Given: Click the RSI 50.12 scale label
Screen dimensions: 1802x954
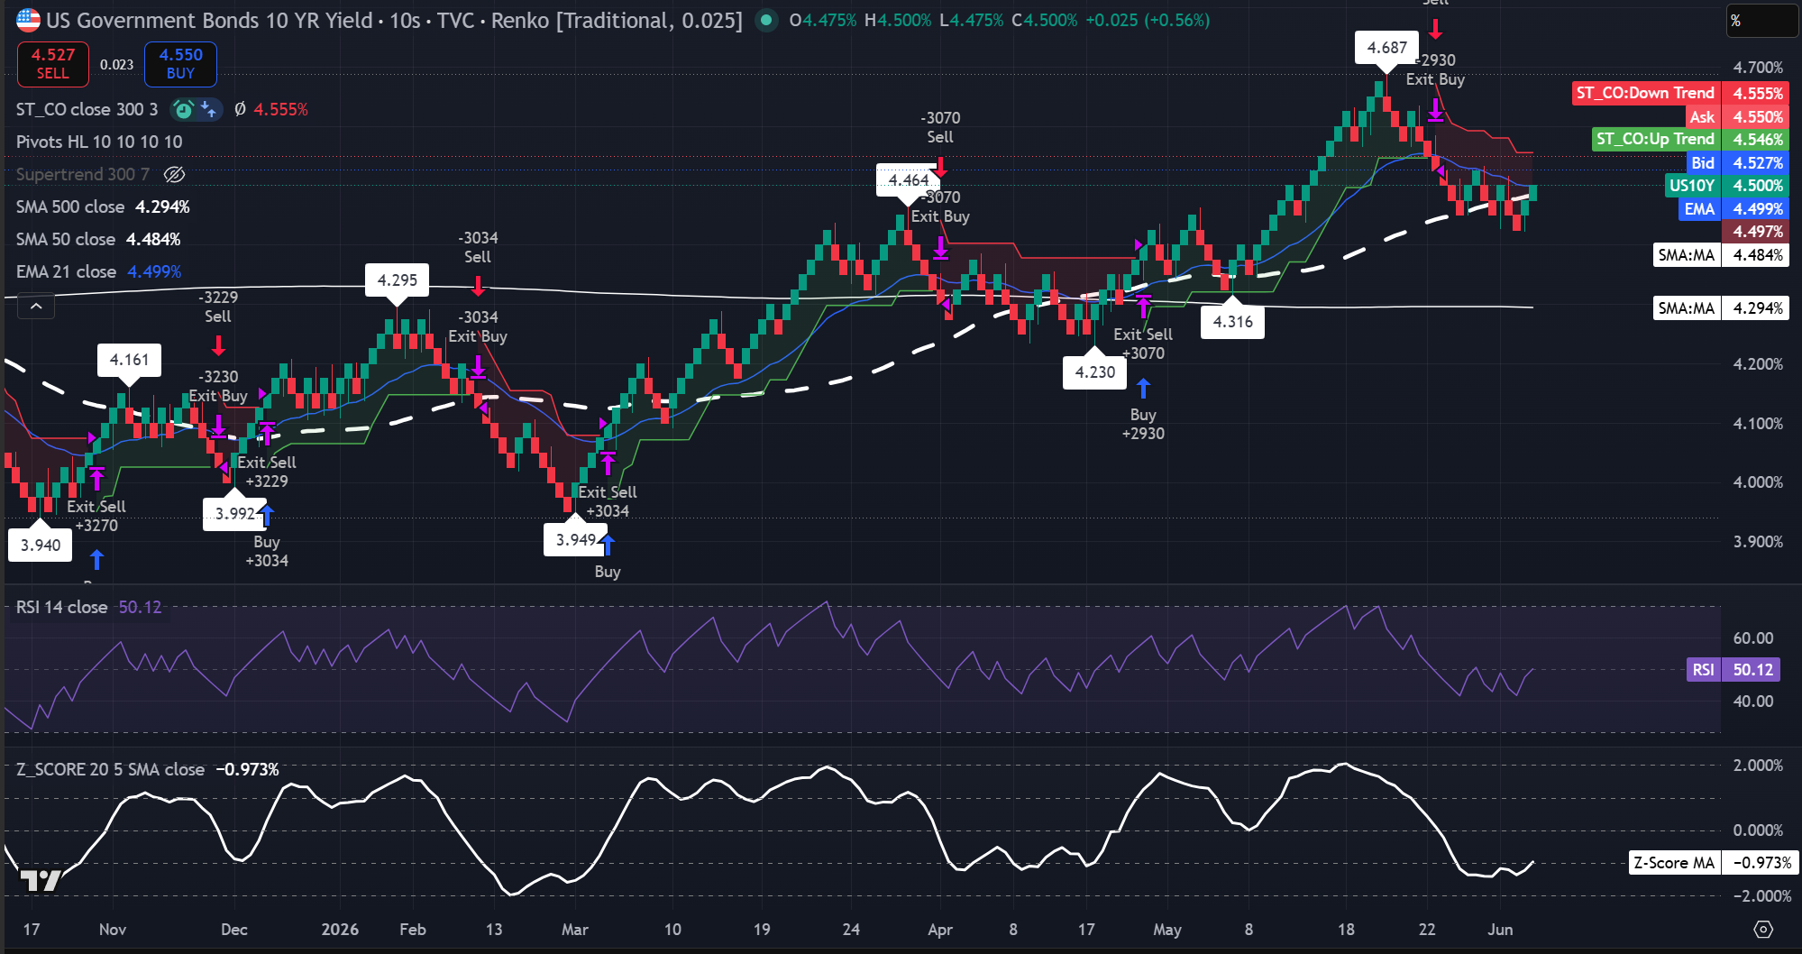Looking at the screenshot, I should click(1732, 669).
